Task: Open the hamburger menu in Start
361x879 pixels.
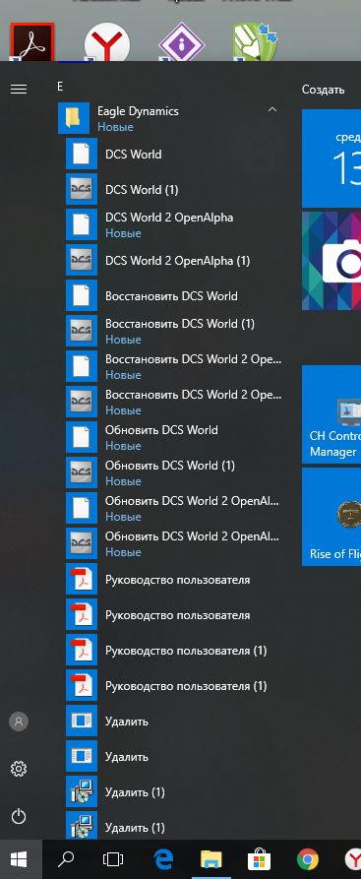Action: pyautogui.click(x=19, y=89)
